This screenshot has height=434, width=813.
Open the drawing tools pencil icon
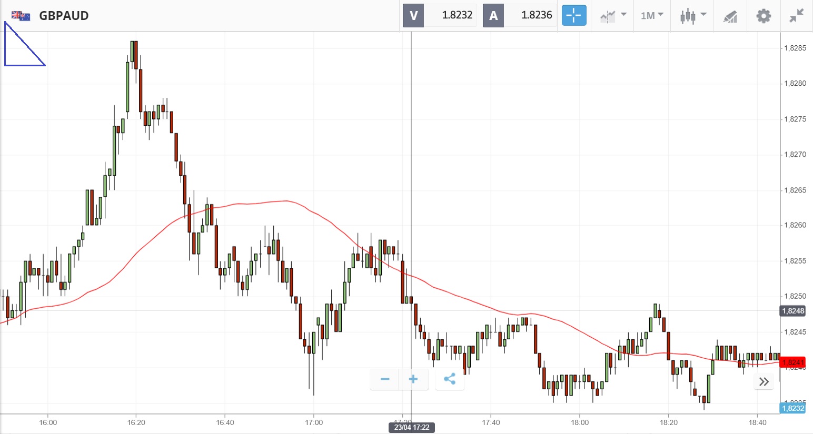point(730,16)
